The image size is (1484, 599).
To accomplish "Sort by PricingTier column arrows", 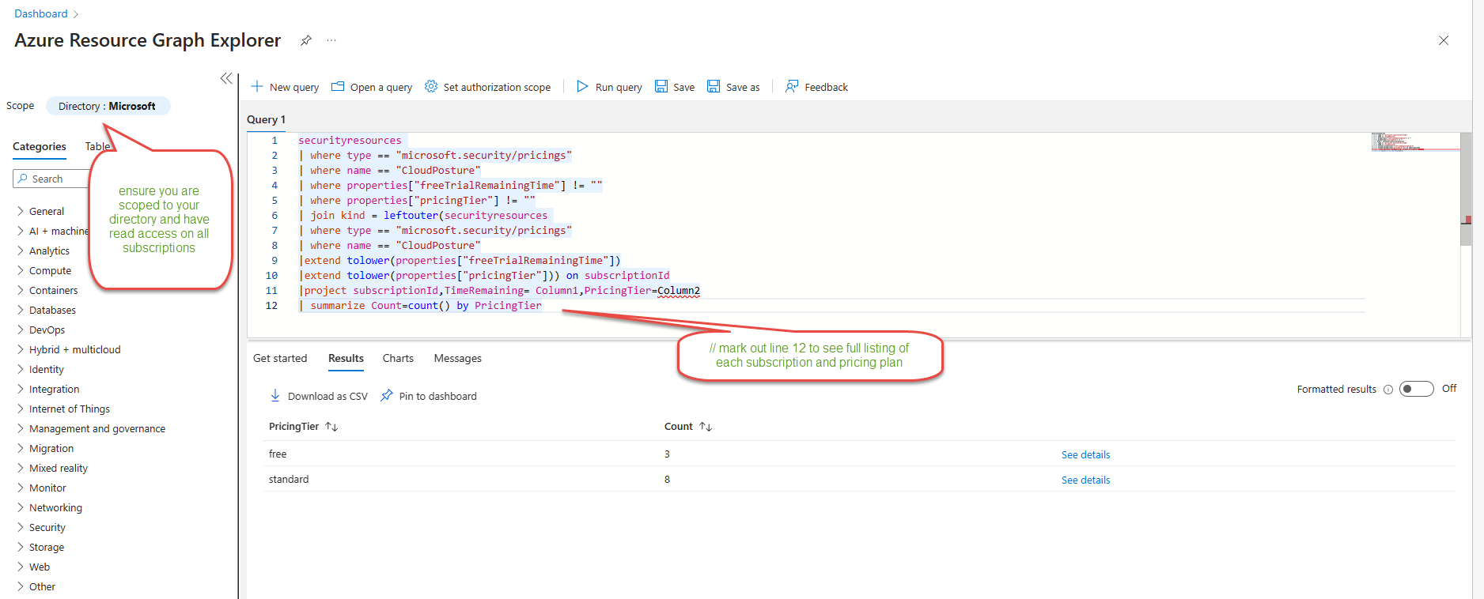I will (x=331, y=427).
